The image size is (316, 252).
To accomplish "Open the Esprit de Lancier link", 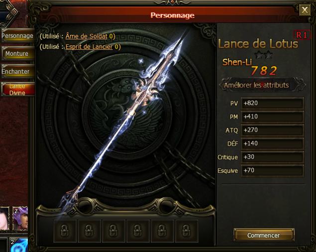I will point(89,47).
